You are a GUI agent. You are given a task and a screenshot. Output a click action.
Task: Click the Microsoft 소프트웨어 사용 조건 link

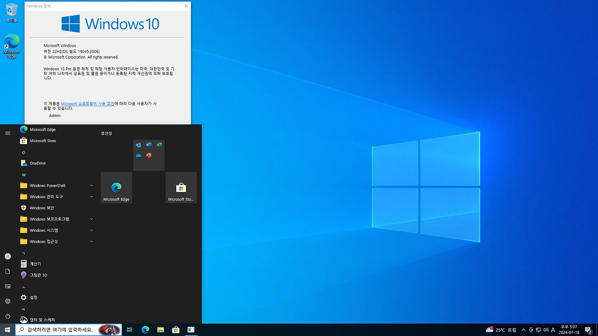tap(87, 104)
